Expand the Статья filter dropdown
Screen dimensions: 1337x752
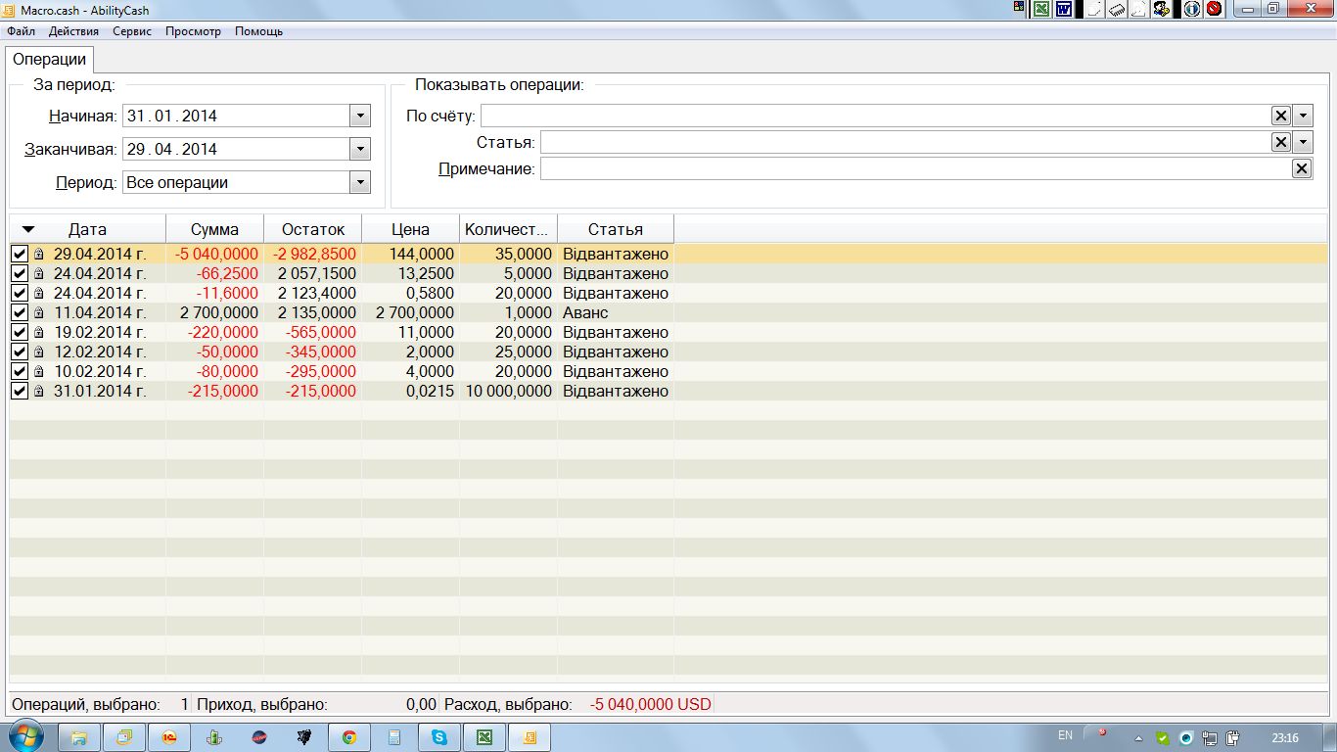point(1302,142)
